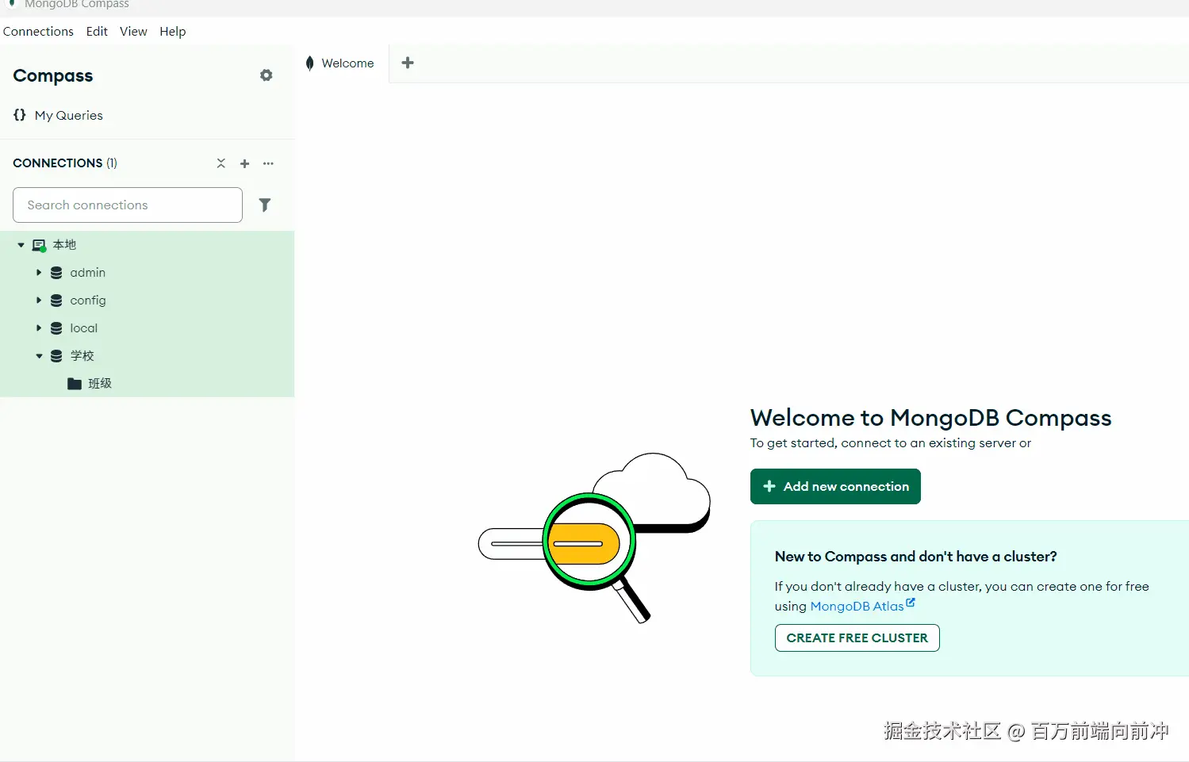The image size is (1189, 762).
Task: Expand the local database node
Action: 39,328
